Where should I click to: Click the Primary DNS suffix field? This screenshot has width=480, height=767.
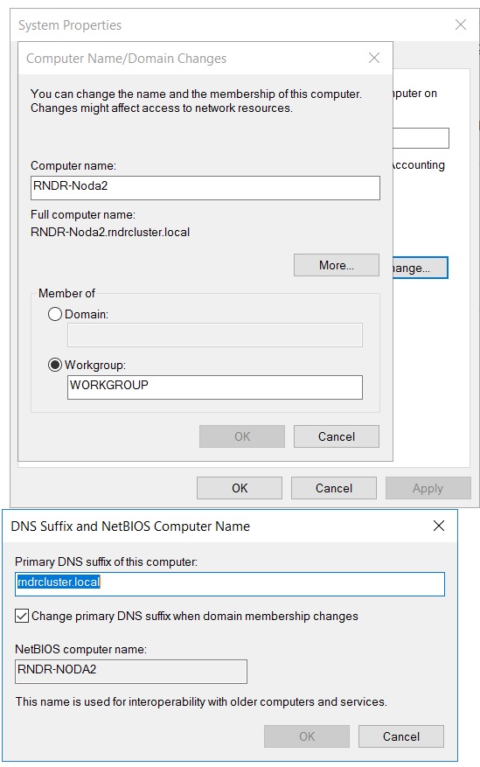pos(230,584)
